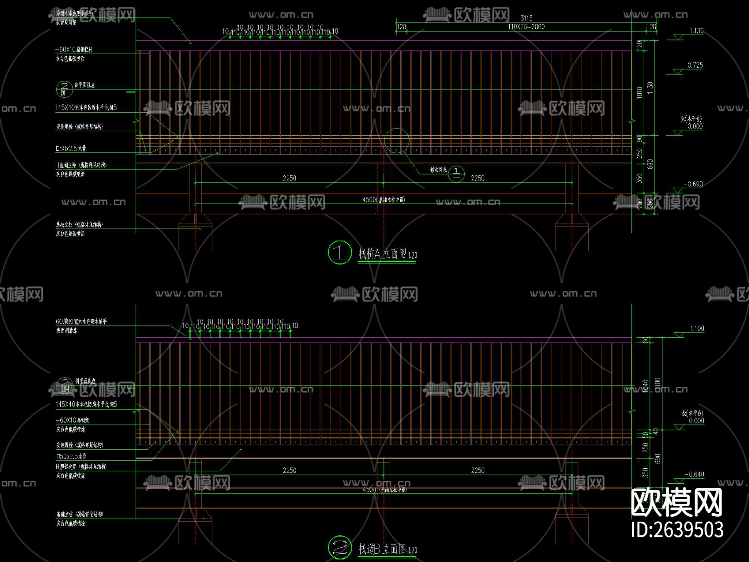Click the "1.100" elevation value

pos(697,328)
